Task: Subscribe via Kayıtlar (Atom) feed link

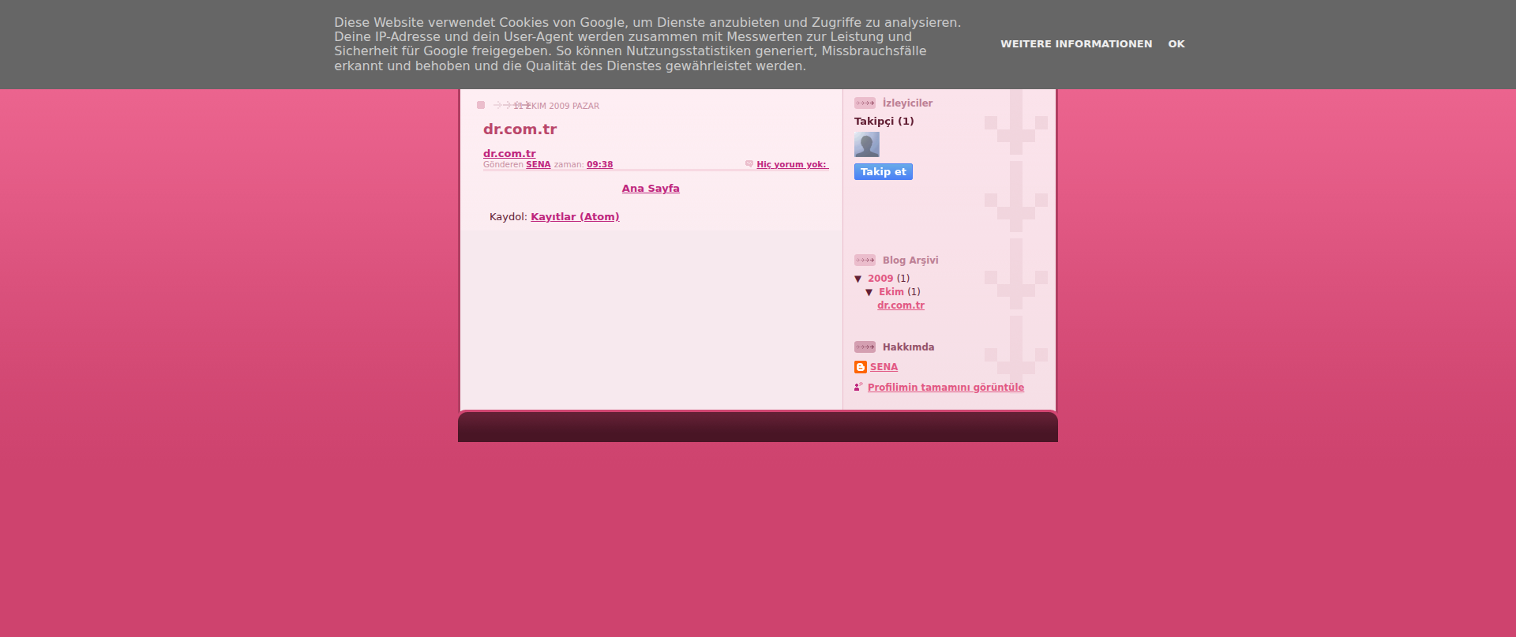Action: click(575, 217)
